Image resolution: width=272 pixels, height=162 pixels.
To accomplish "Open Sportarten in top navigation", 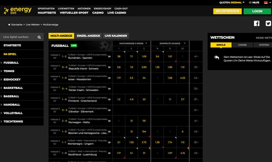I will point(46,8).
